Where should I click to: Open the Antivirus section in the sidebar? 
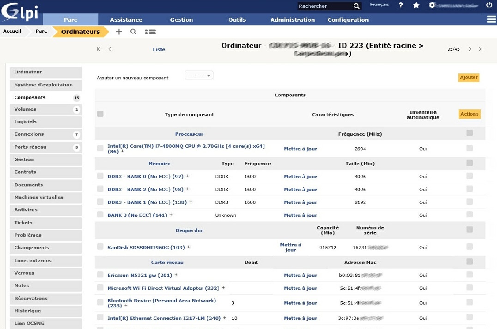[45, 210]
